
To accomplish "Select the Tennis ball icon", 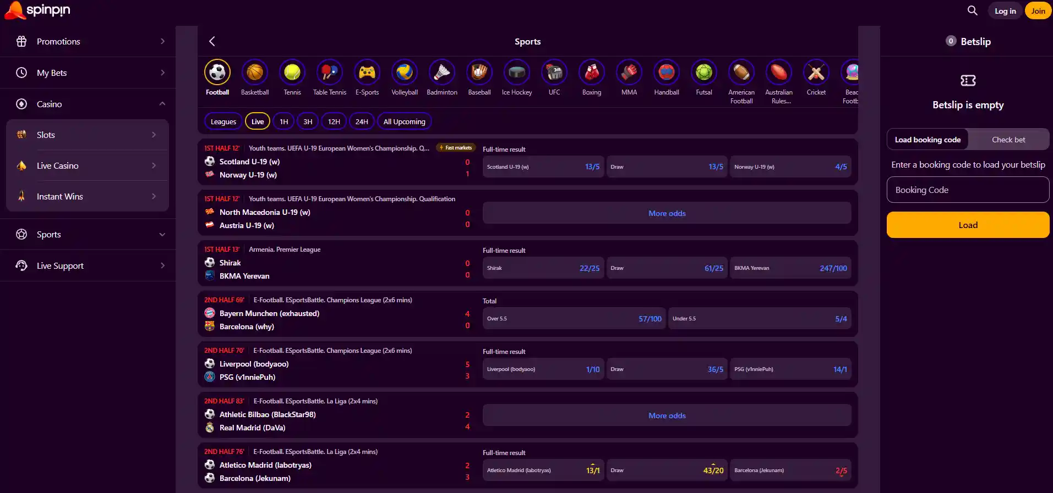I will coord(292,72).
